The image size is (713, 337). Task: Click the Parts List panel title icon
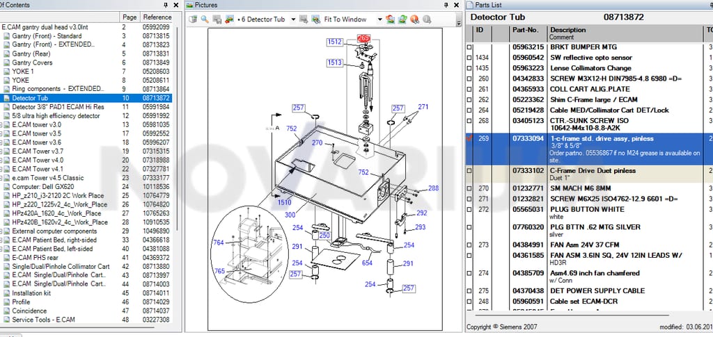pyautogui.click(x=470, y=5)
